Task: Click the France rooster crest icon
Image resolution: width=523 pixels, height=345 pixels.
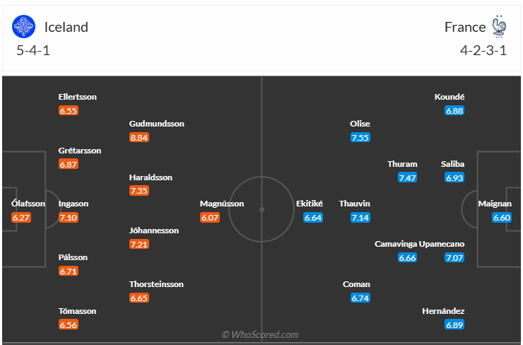Action: click(x=500, y=25)
